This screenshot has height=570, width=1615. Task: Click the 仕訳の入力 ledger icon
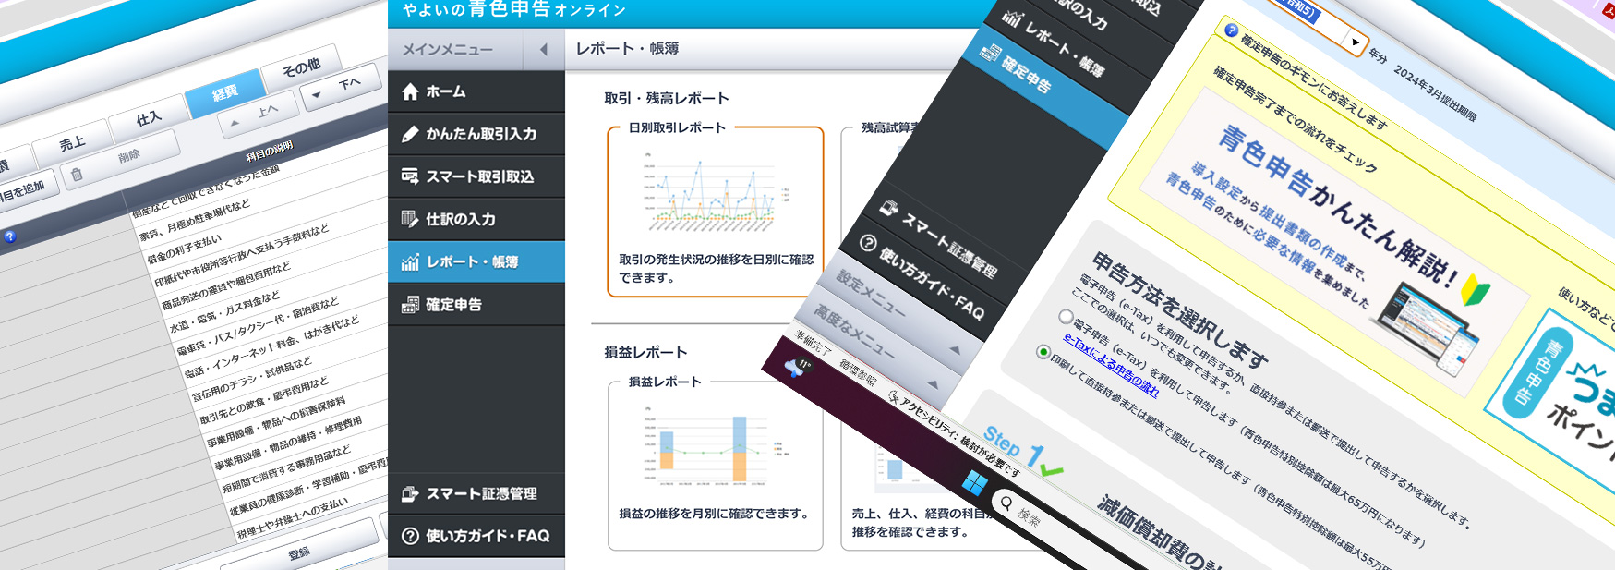[x=410, y=219]
